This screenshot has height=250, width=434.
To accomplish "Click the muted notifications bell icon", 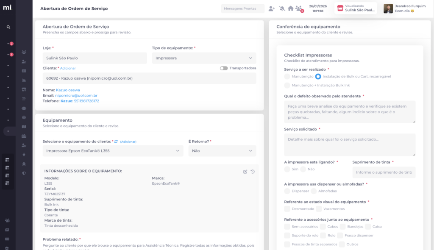I will (282, 8).
